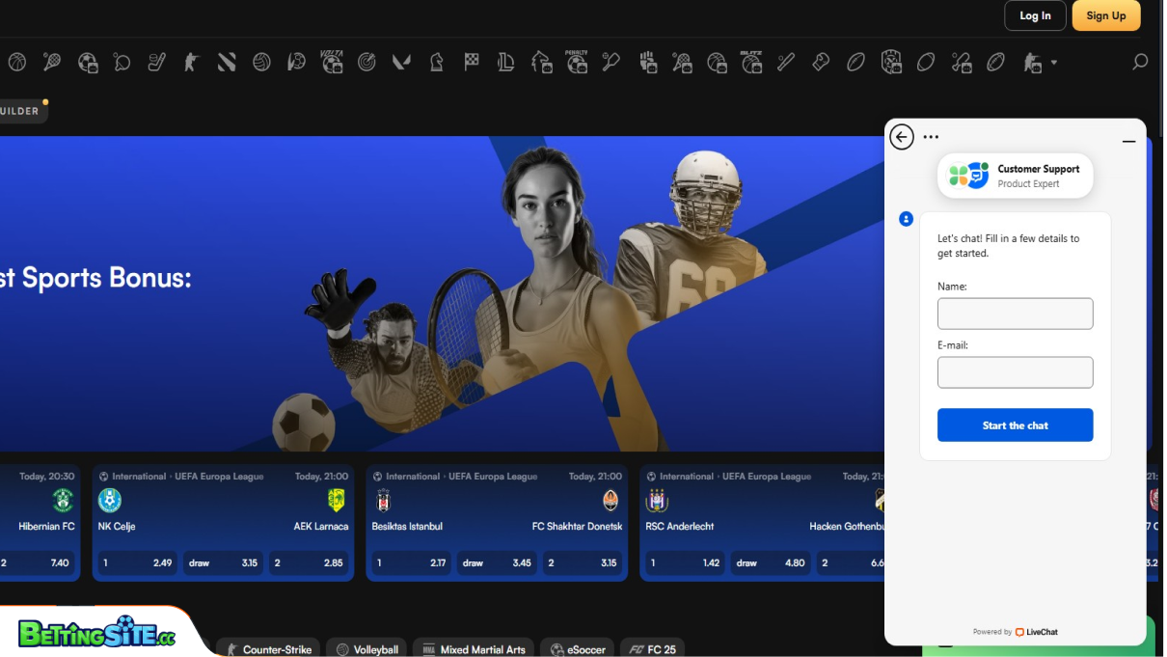Select the League of Legends icon

[505, 62]
